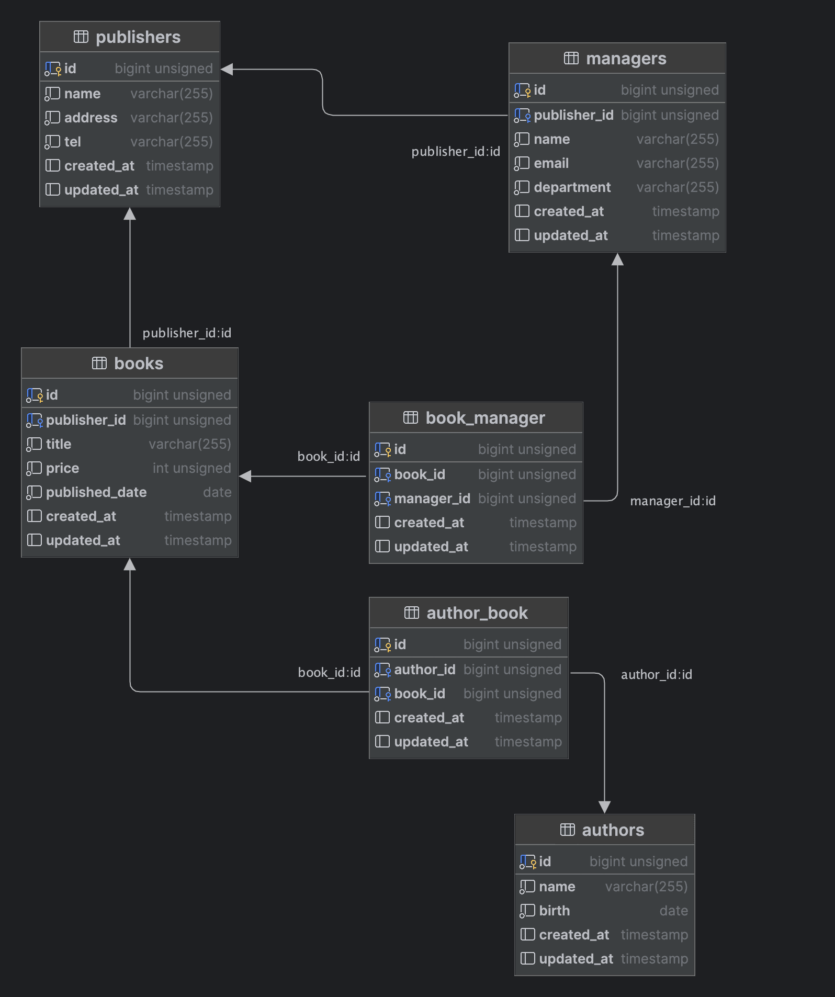Click column icon next to authors birth

527,911
